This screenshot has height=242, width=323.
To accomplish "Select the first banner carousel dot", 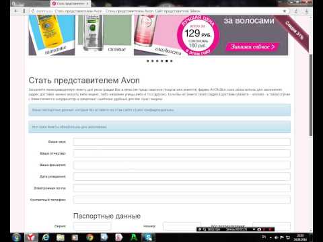I will (147, 61).
